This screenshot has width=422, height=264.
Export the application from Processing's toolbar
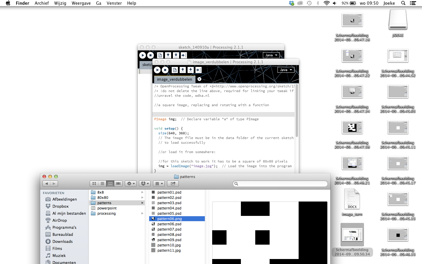pos(198,70)
